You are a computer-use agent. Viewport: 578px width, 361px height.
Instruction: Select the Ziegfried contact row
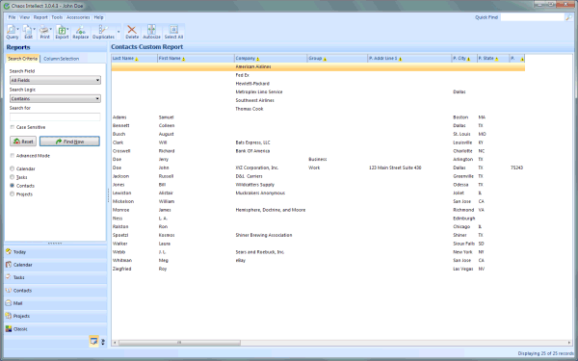point(318,269)
